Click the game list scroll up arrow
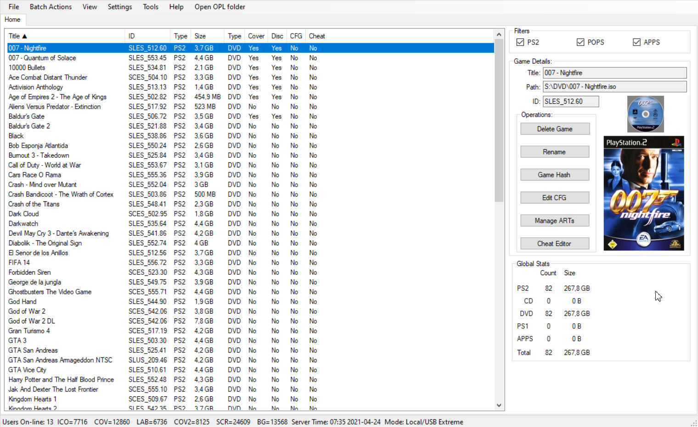The width and height of the screenshot is (698, 427). (x=499, y=35)
